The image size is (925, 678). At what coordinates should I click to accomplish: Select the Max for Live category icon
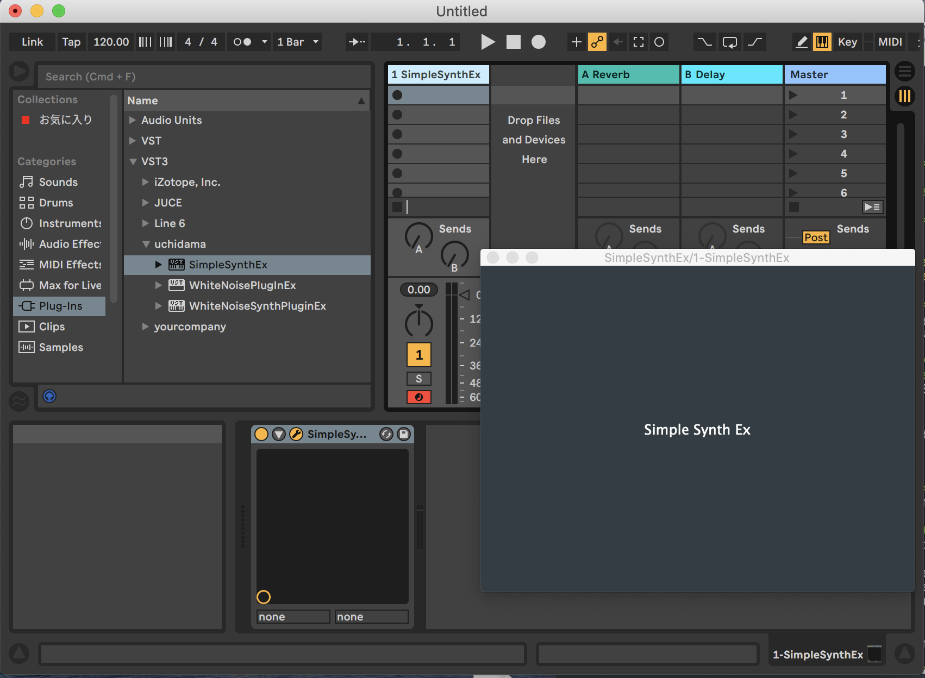coord(26,285)
